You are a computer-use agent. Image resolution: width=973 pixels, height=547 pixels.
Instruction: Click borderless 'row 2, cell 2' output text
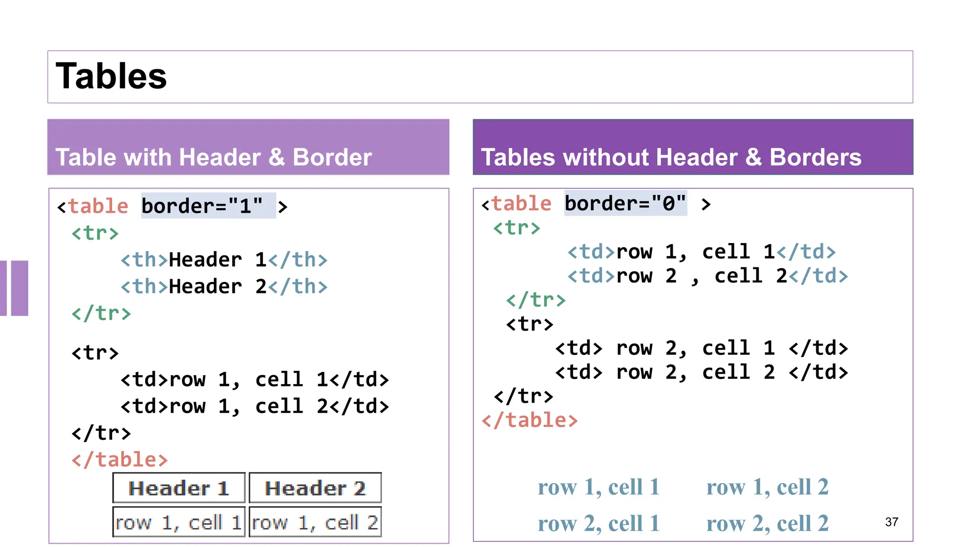pos(767,523)
